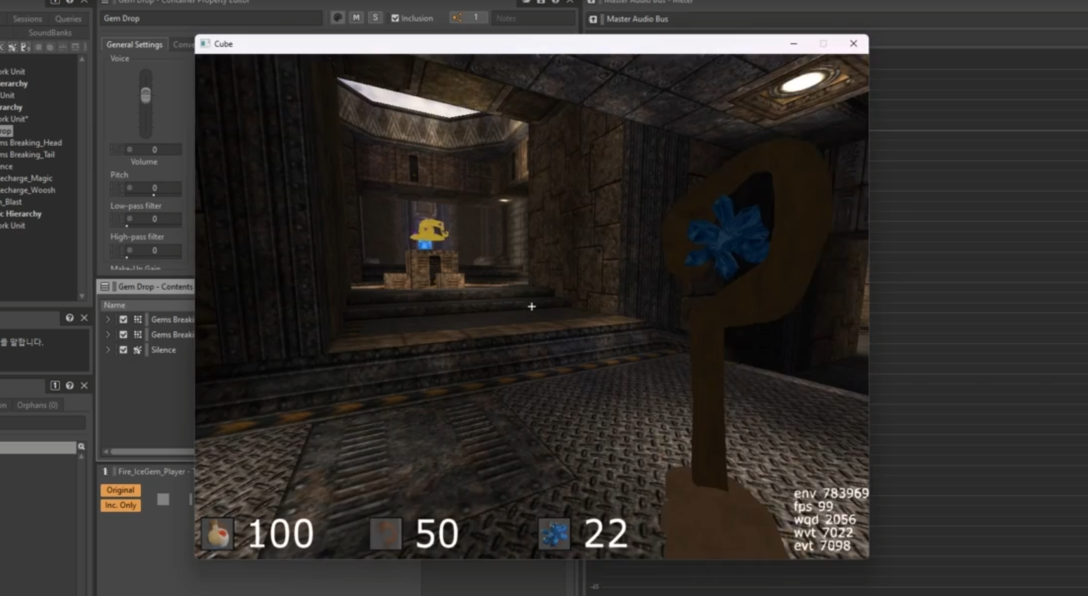Image resolution: width=1088 pixels, height=596 pixels.
Task: Uncheck the Silence inclusion checkbox
Action: (123, 350)
